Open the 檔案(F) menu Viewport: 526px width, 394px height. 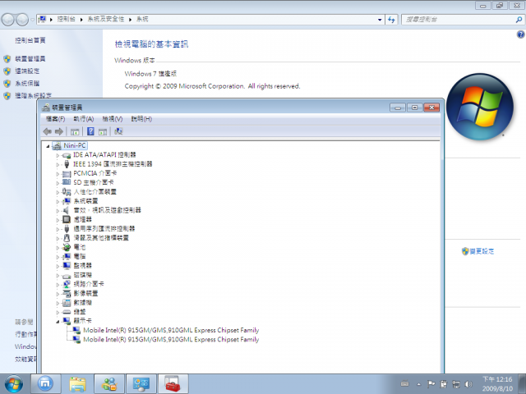click(x=56, y=119)
